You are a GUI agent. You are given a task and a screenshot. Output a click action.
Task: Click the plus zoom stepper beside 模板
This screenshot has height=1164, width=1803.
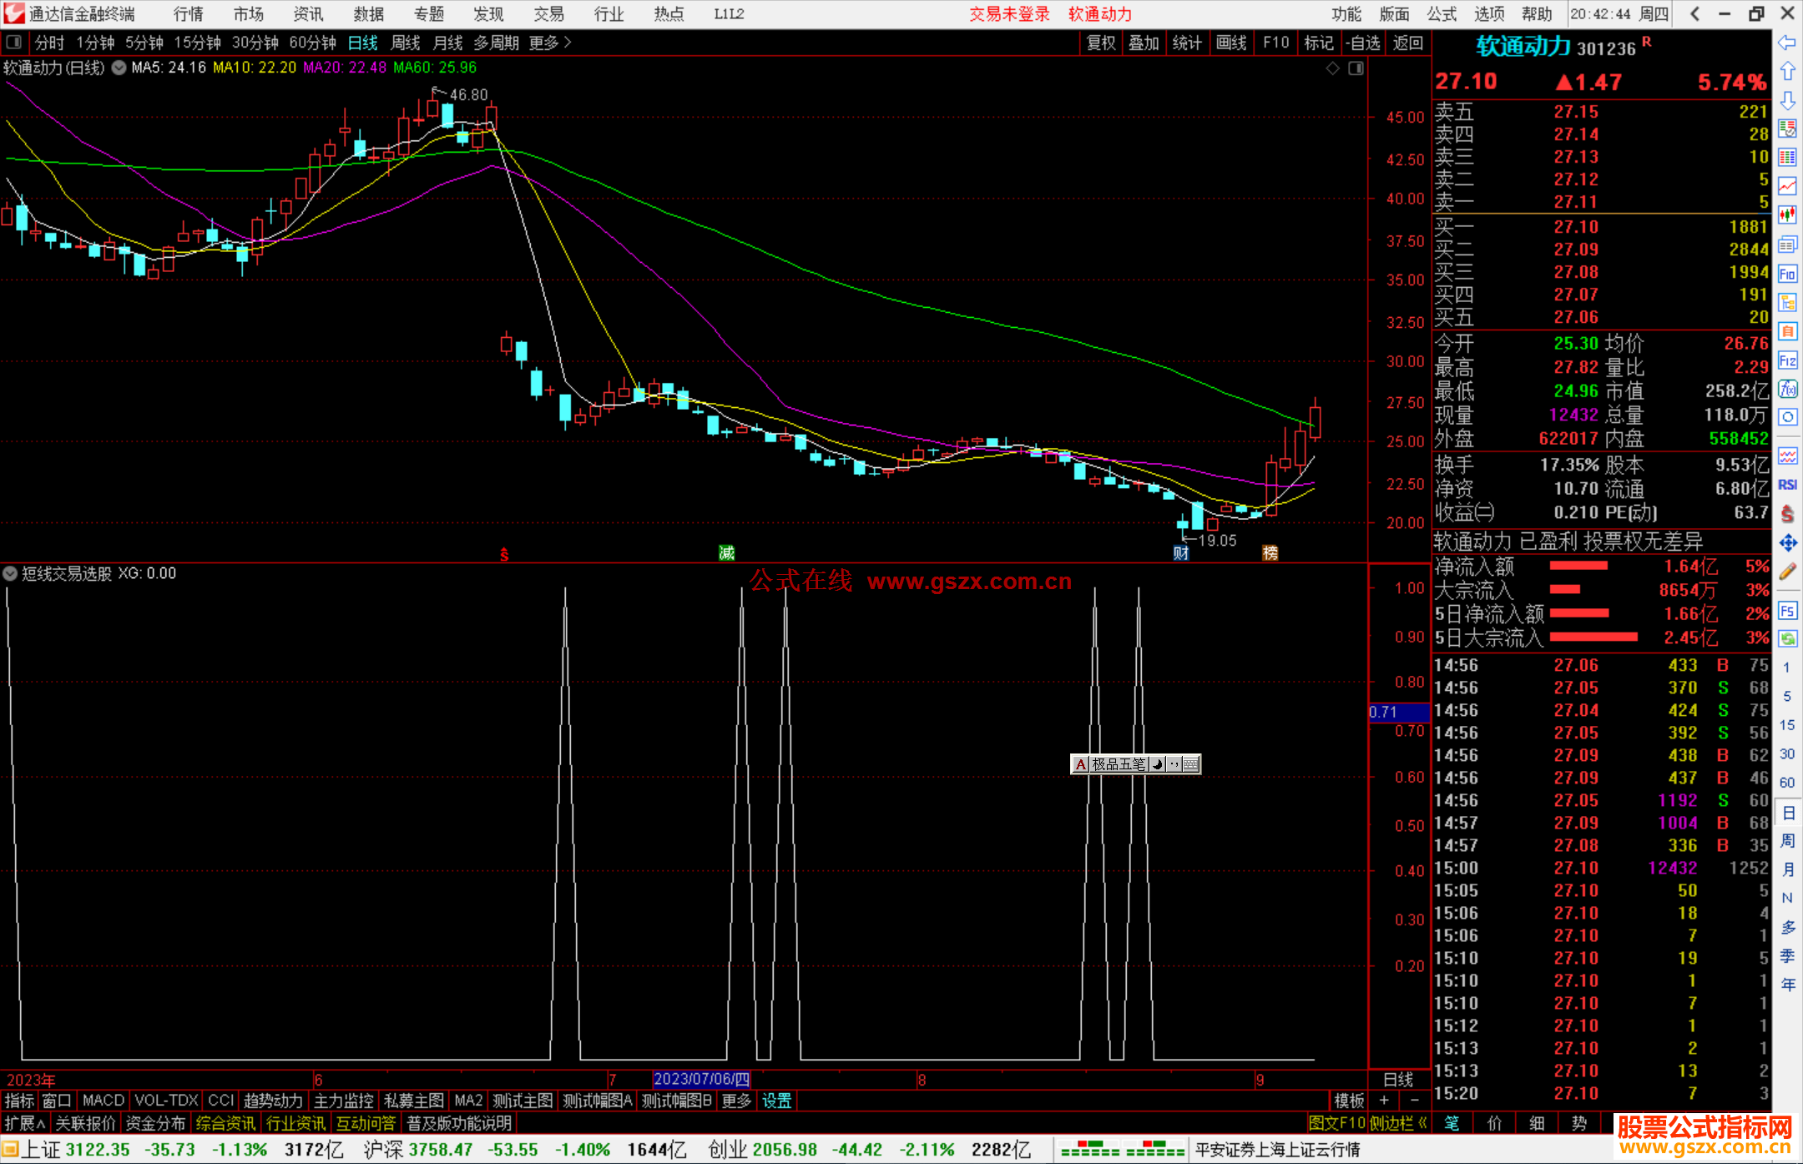(1384, 1101)
